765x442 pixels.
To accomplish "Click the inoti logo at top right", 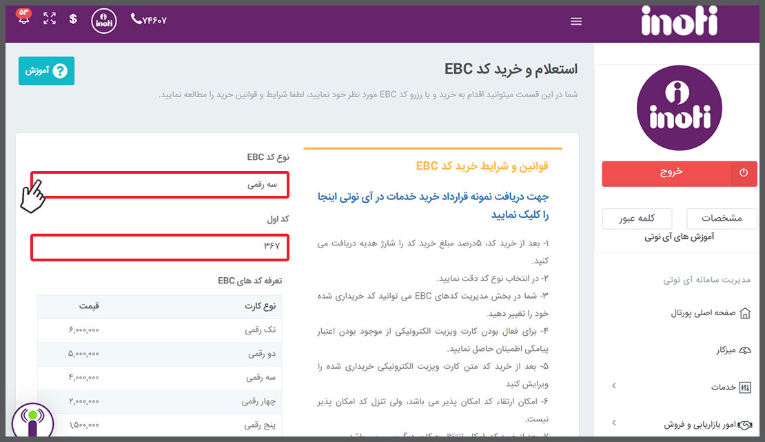I will 679,21.
